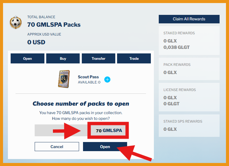The width and height of the screenshot is (229, 166).
Task: Click the 70 GMLSPA Packs balance heading
Action: (x=54, y=25)
